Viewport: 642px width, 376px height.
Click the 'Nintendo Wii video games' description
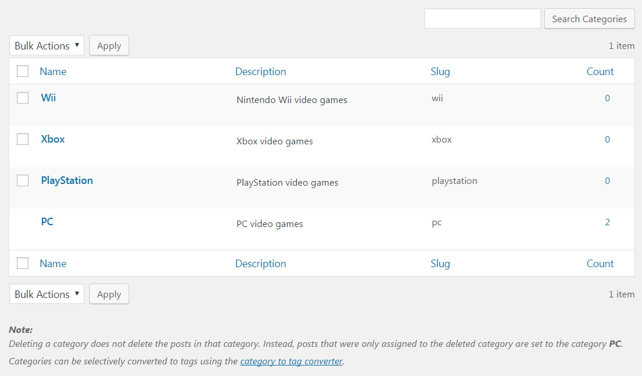tap(292, 100)
